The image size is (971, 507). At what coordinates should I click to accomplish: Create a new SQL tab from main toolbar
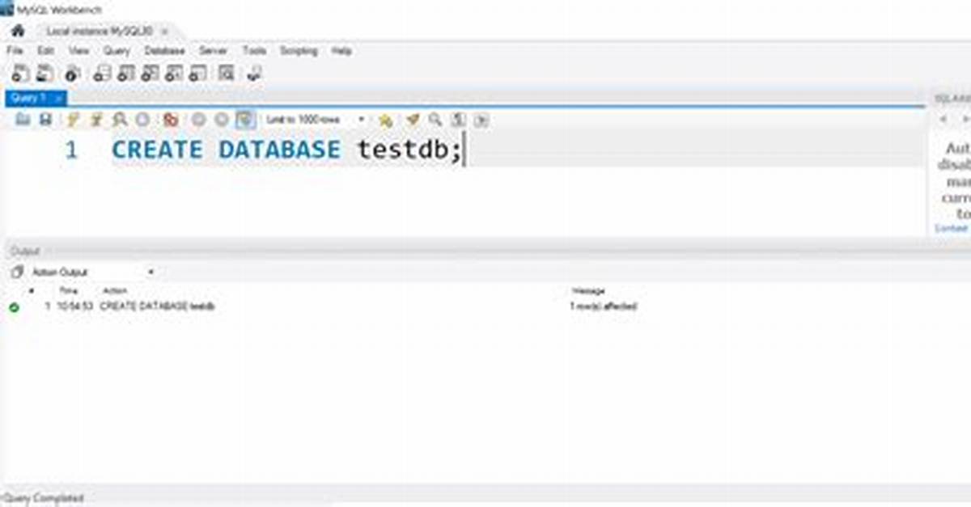click(x=20, y=74)
